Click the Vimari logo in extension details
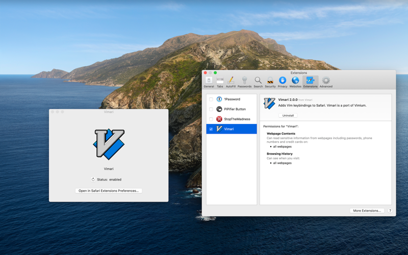 (269, 104)
